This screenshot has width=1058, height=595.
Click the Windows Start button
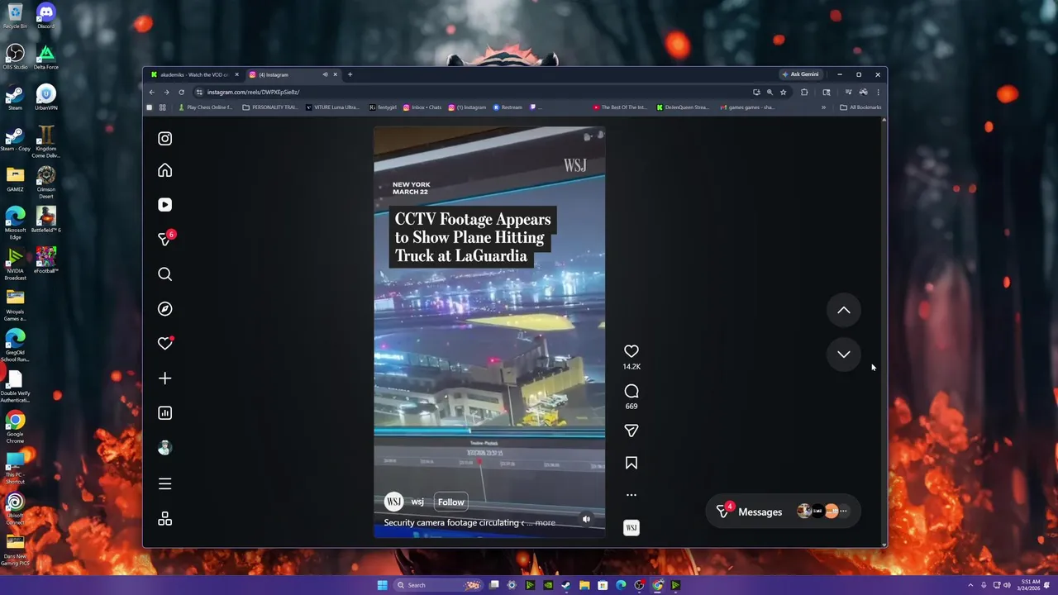tap(382, 585)
